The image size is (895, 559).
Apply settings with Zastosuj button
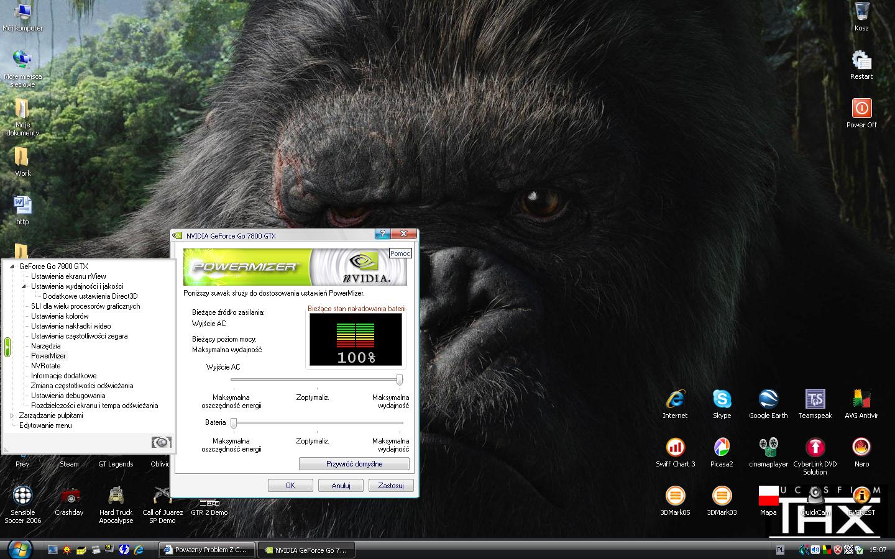click(x=391, y=485)
